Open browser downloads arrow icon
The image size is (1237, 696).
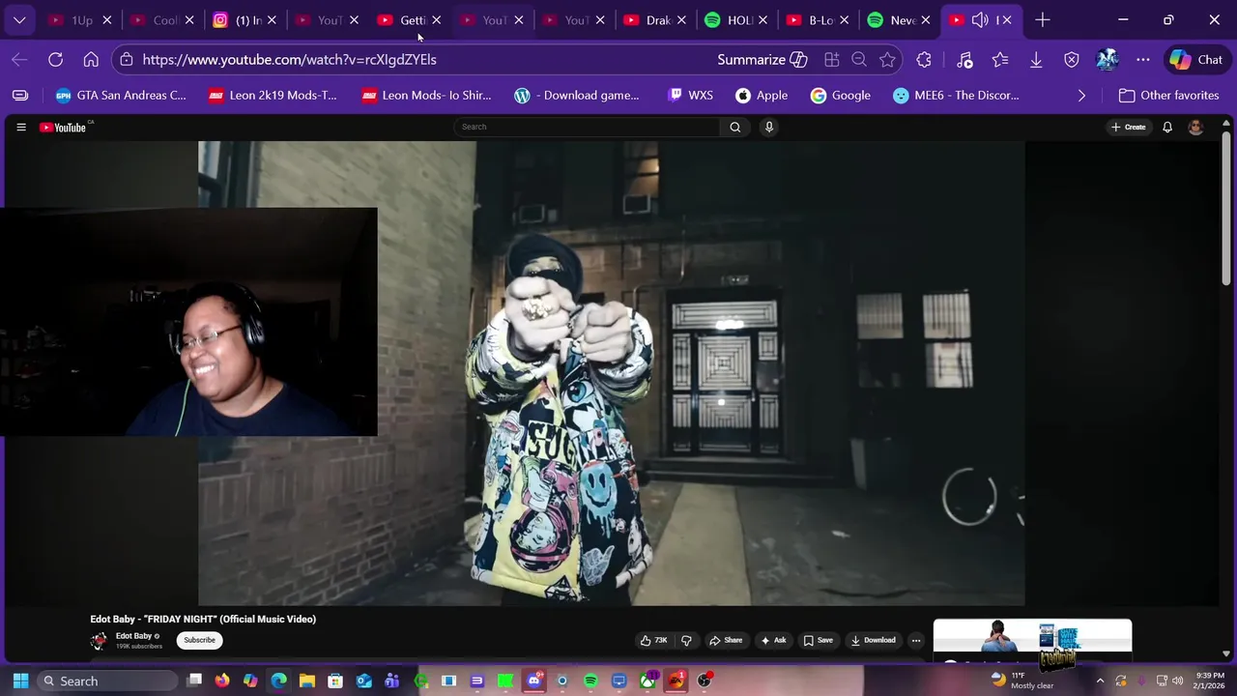point(1036,60)
